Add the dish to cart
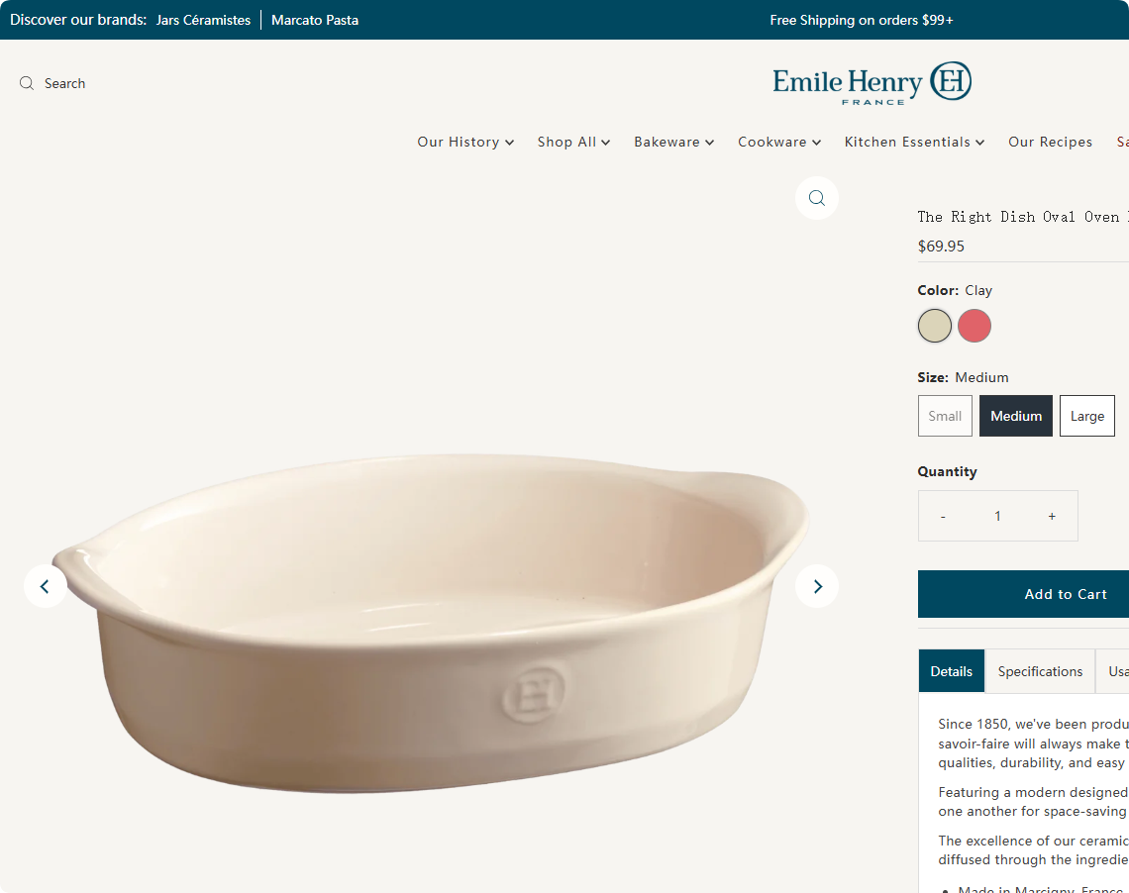The width and height of the screenshot is (1129, 893). tap(1023, 594)
